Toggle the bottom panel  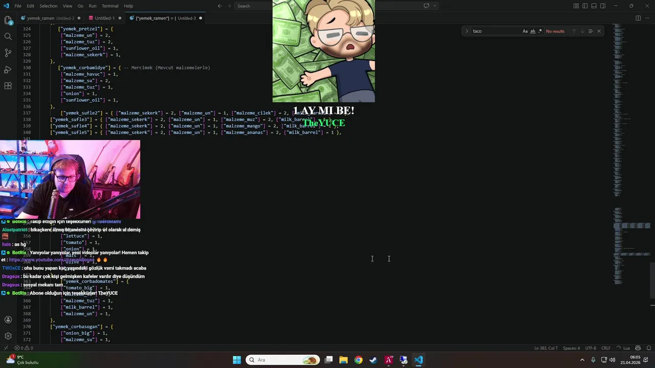pos(594,6)
